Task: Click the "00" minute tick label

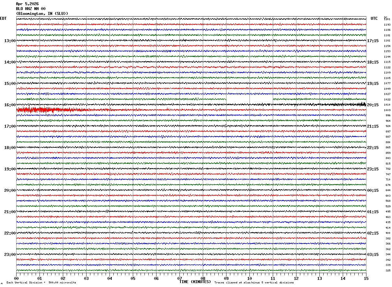Action: 16,278
